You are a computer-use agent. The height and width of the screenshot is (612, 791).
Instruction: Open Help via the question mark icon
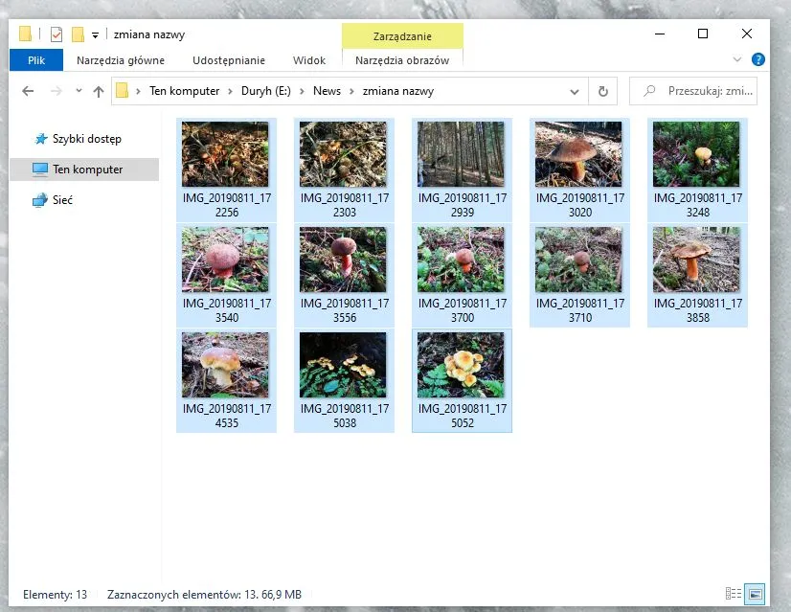(x=757, y=59)
